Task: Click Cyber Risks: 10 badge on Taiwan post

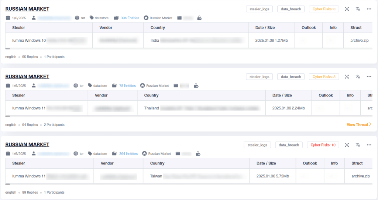Action: pyautogui.click(x=323, y=145)
